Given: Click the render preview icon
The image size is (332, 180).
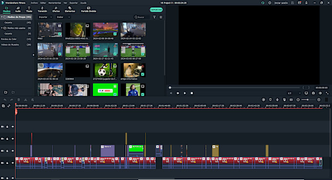Looking at the screenshot, I should click(x=263, y=100).
